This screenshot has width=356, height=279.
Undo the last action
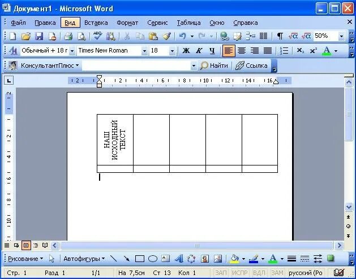click(183, 36)
